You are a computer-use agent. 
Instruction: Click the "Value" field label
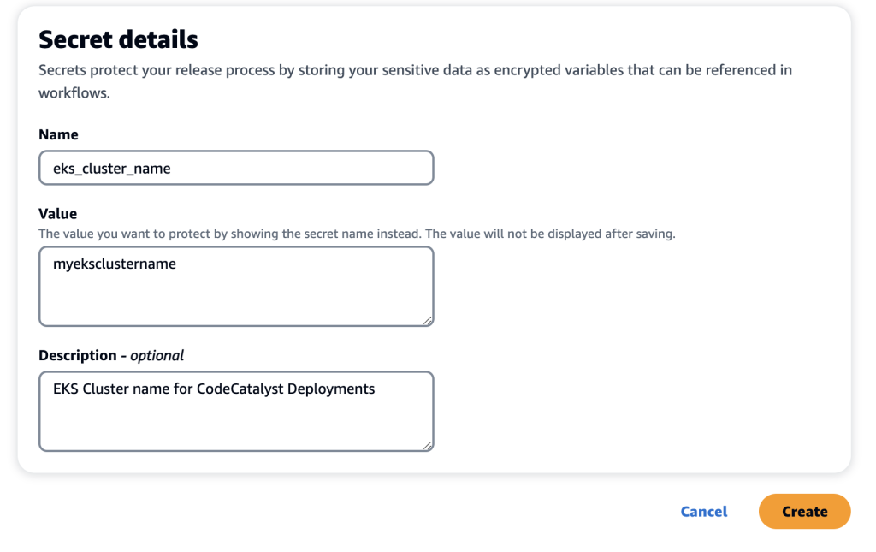[x=58, y=214]
